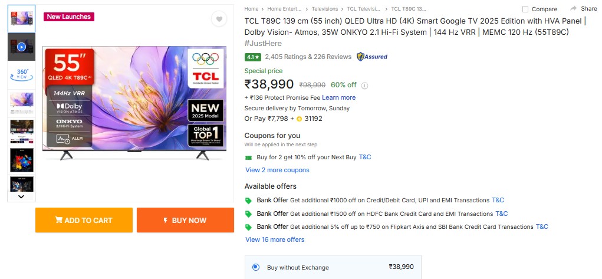Open Learn more about Protect Promise Fee
Viewport: 602px width, 279px height.
point(338,97)
